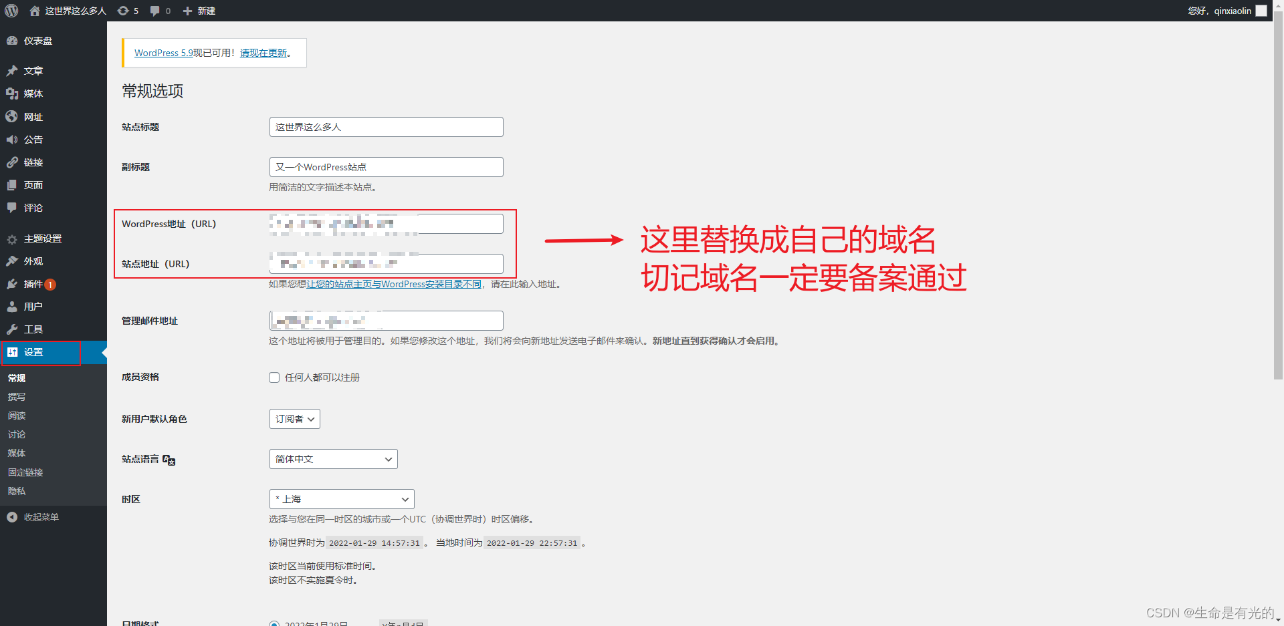
Task: Click the 文章 pin icon
Action: point(12,71)
